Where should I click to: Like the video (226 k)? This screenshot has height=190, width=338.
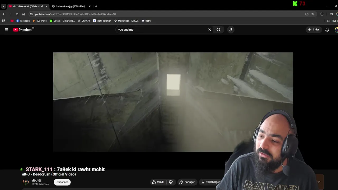coord(158,182)
